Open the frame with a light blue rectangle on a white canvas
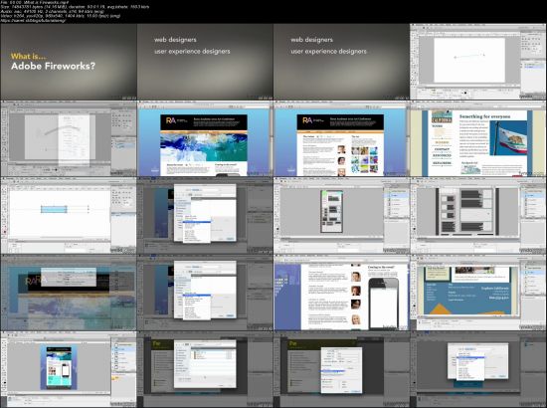547x408 pixels. click(x=69, y=215)
